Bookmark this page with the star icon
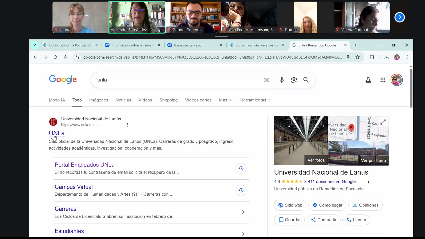 (358, 57)
